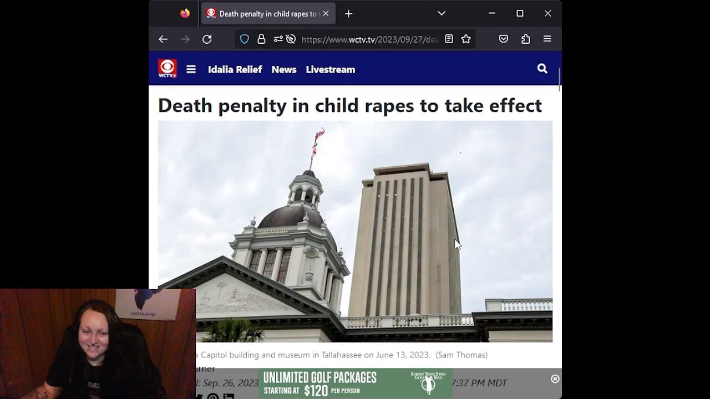
Task: Toggle reader view
Action: 449,39
